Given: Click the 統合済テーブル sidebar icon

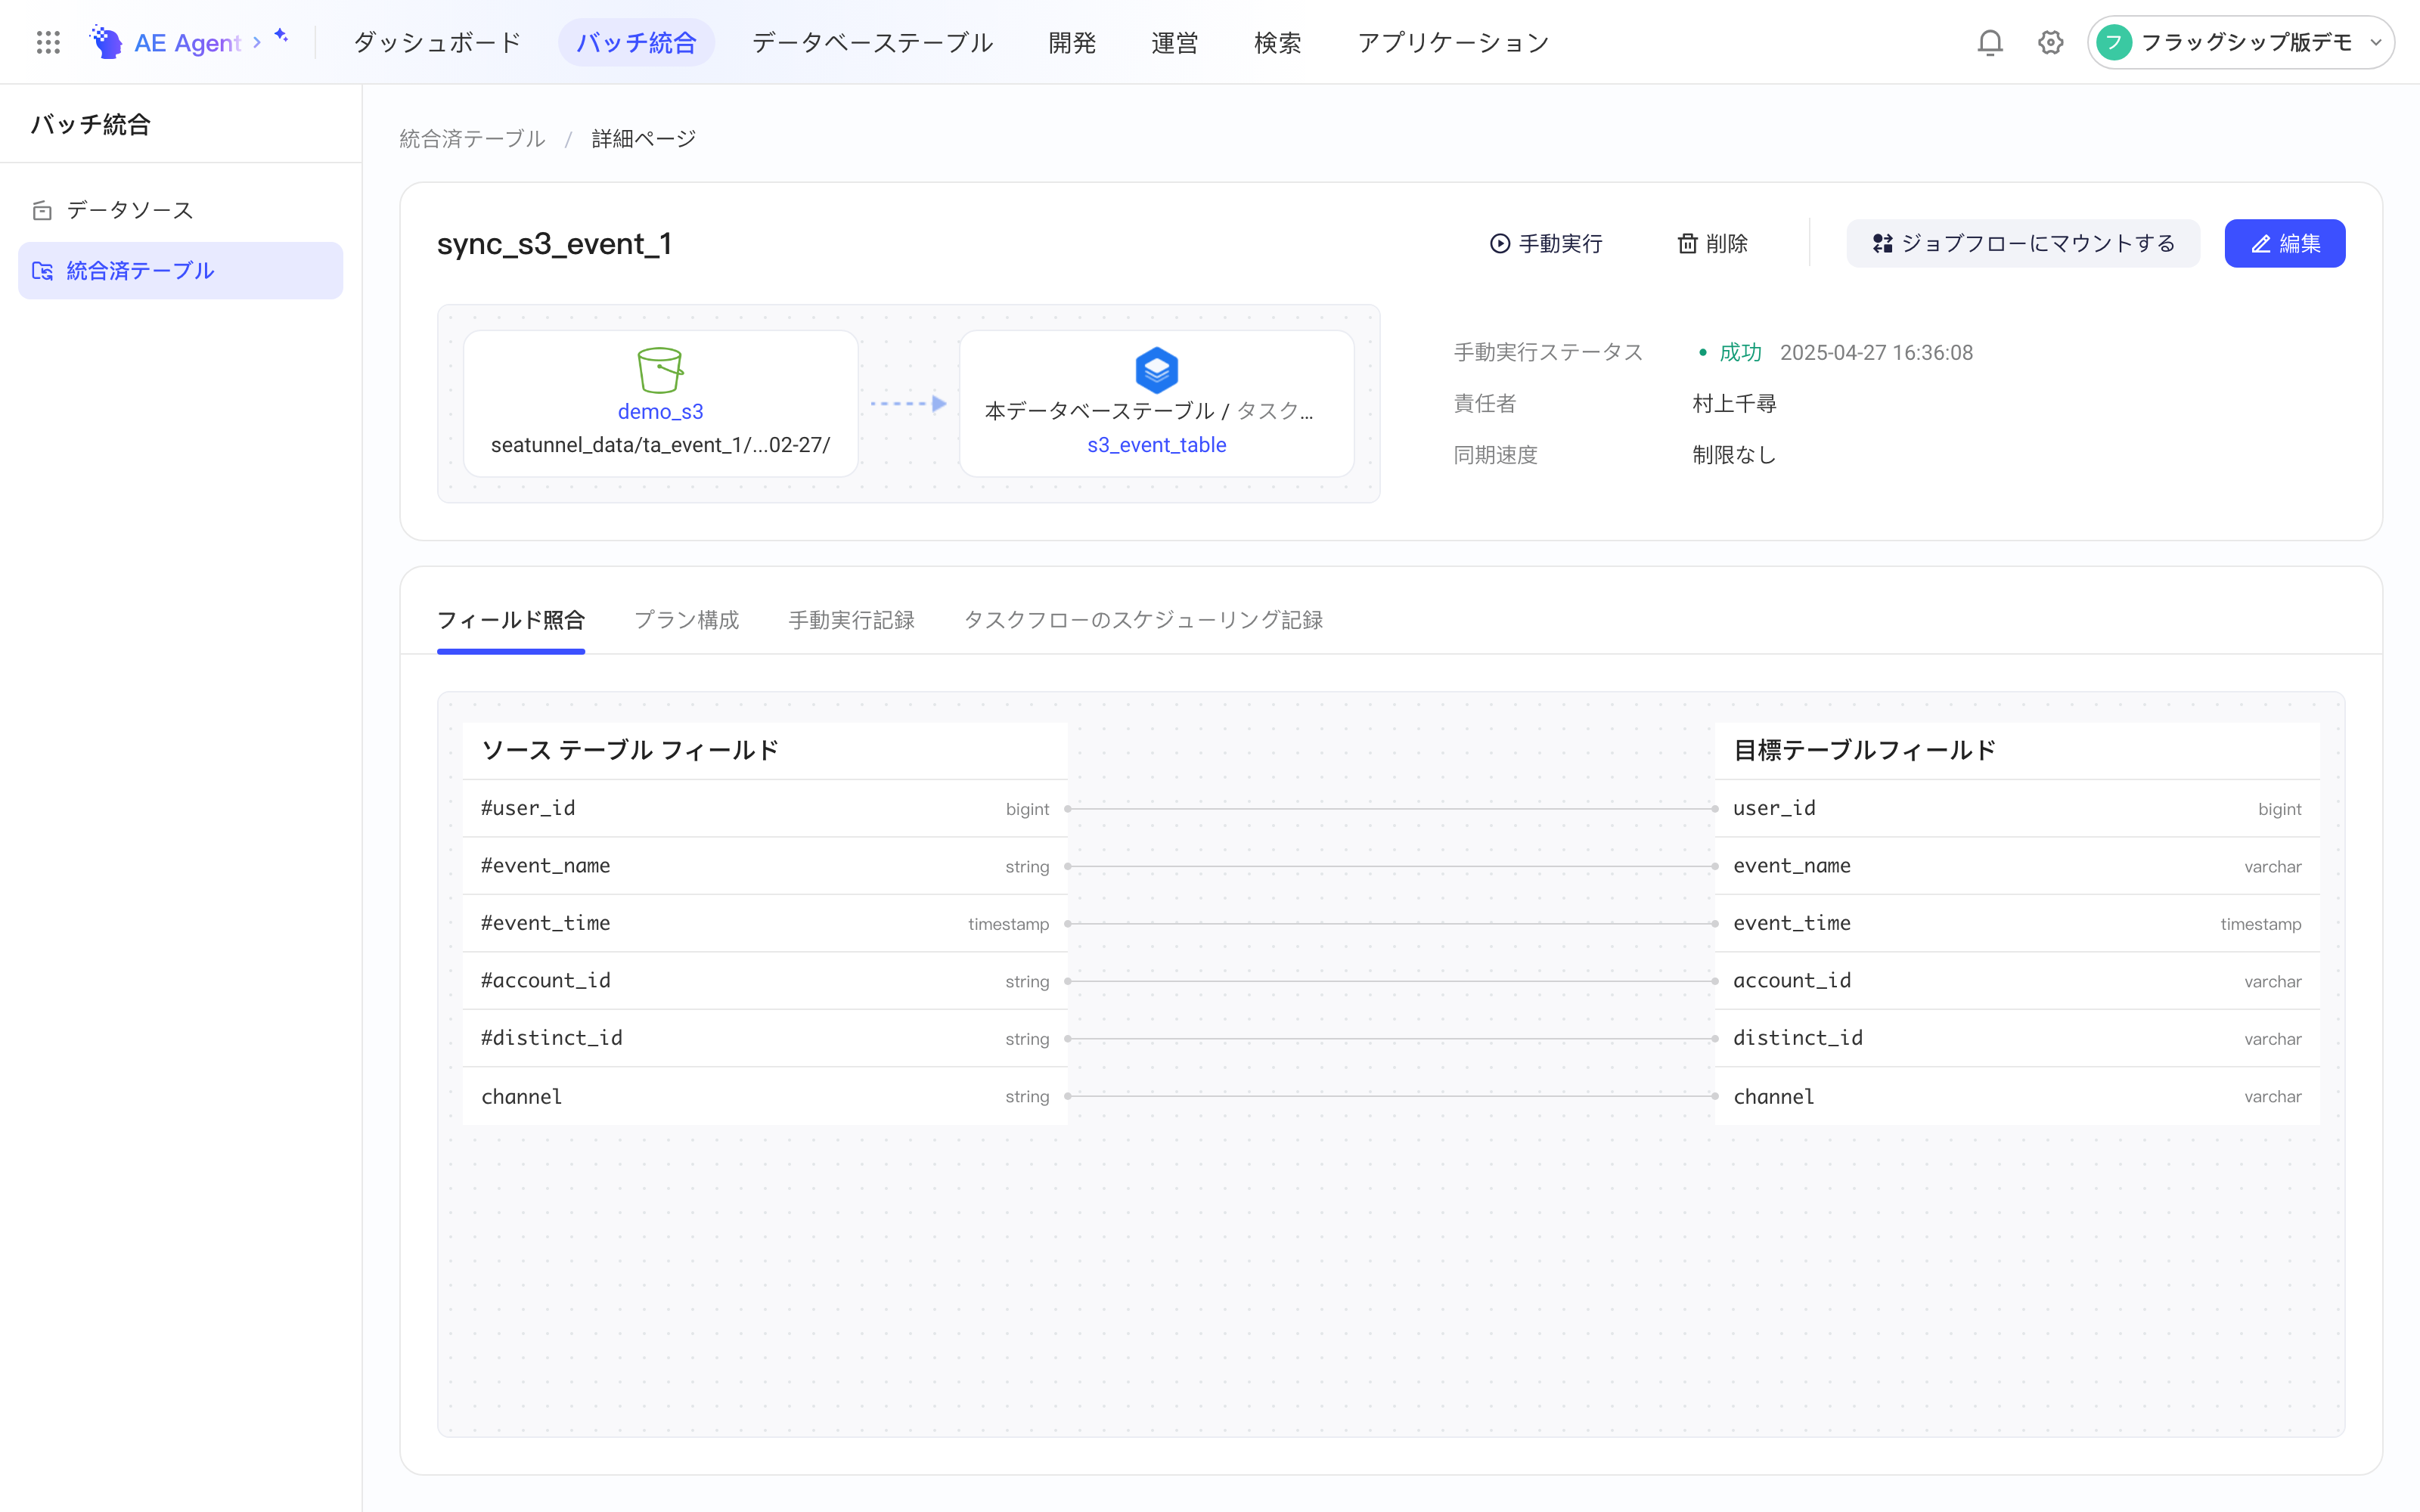Looking at the screenshot, I should point(42,271).
